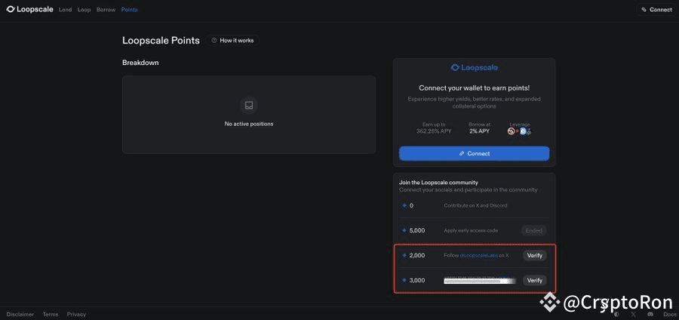
Task: Go to the Borrow tab
Action: (106, 10)
